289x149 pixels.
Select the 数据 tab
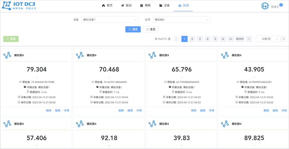(183, 6)
